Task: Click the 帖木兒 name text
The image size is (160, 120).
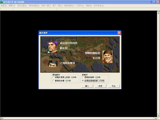Action: click(x=64, y=48)
